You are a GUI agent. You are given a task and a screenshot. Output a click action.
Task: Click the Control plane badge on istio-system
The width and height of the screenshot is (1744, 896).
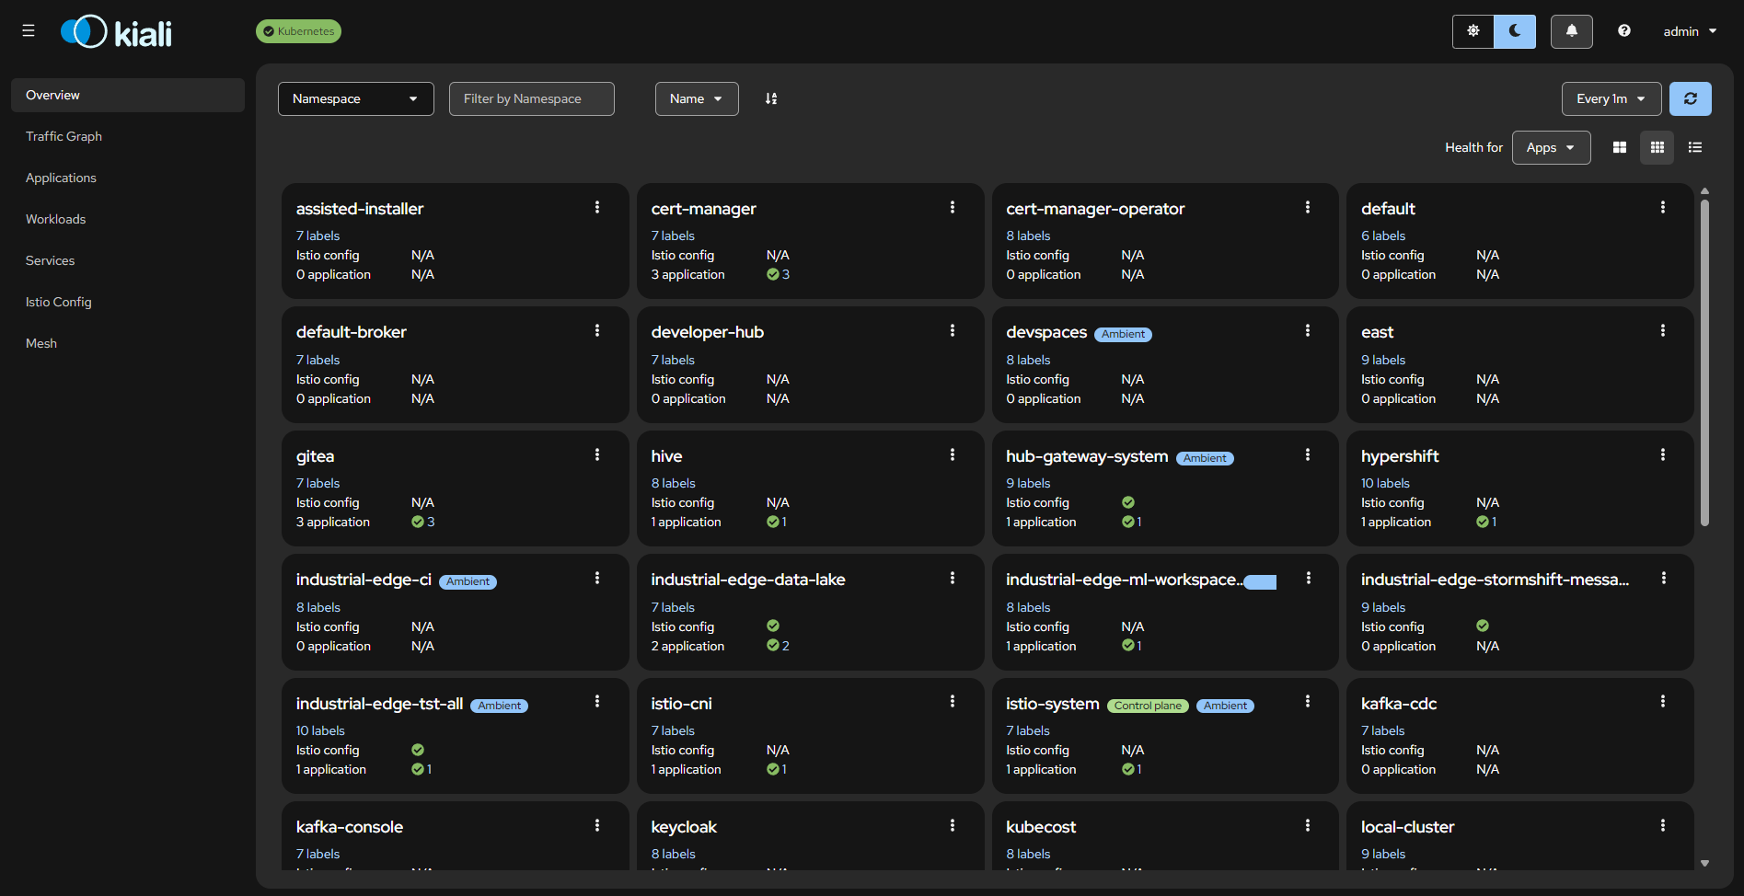[1148, 706]
